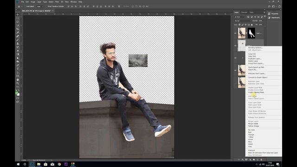Viewport: 297px width, 167px height.
Task: Enable Show Transform Controls checkbox
Action: (x=46, y=6)
